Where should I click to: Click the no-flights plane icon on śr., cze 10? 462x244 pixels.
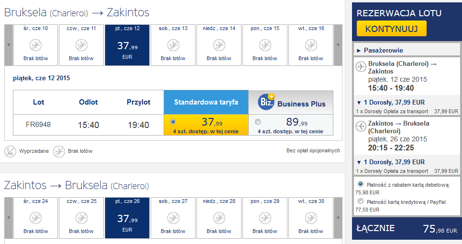tap(36, 46)
